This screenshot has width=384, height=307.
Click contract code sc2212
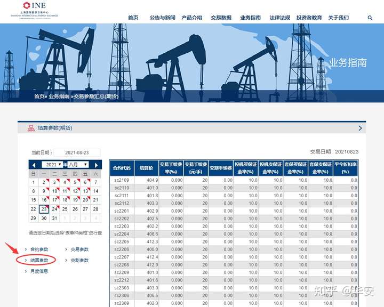pyautogui.click(x=122, y=280)
